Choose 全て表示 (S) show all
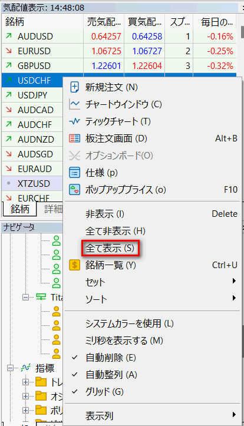 coord(110,248)
